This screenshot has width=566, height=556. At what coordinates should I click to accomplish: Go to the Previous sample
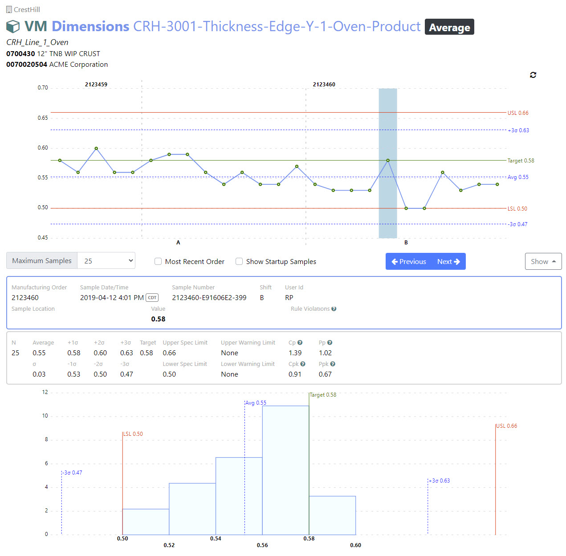click(409, 261)
